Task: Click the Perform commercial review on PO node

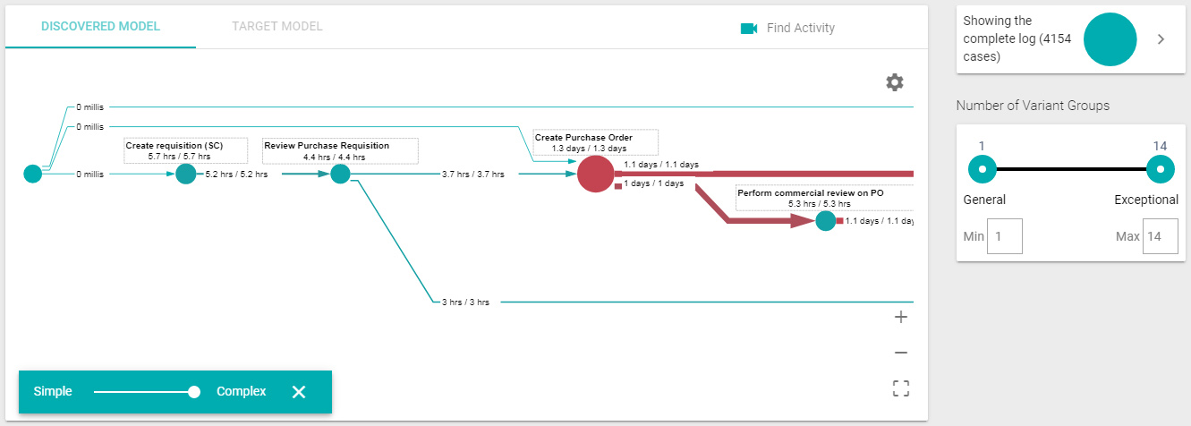Action: click(826, 220)
